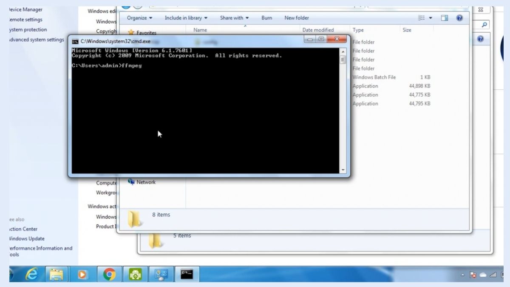Click the Network icon in Explorer navigation pane

[131, 182]
